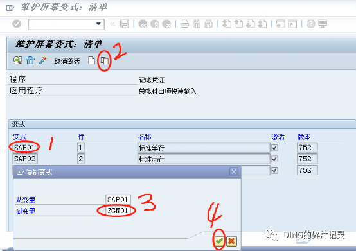
Task: Toggle the 激活 checkbox for SAP01
Action: coord(274,148)
